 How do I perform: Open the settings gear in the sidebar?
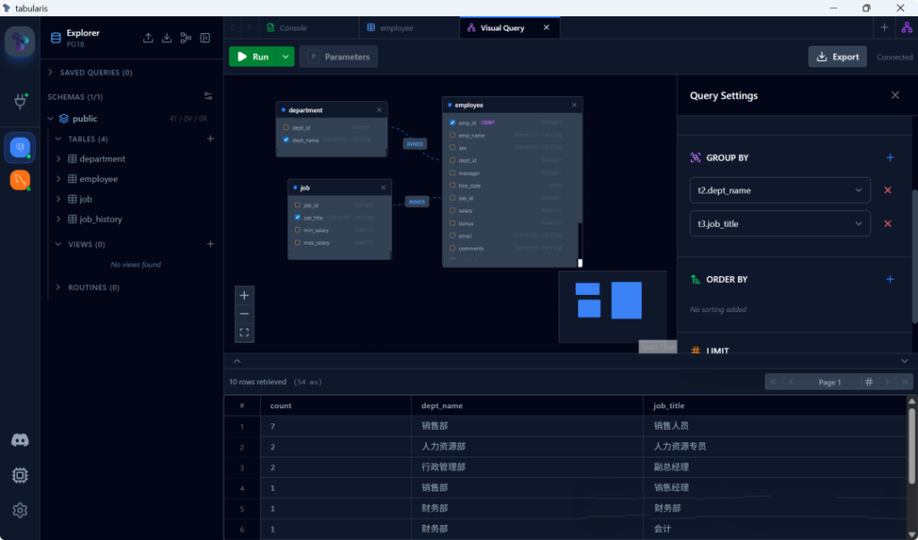click(x=20, y=510)
